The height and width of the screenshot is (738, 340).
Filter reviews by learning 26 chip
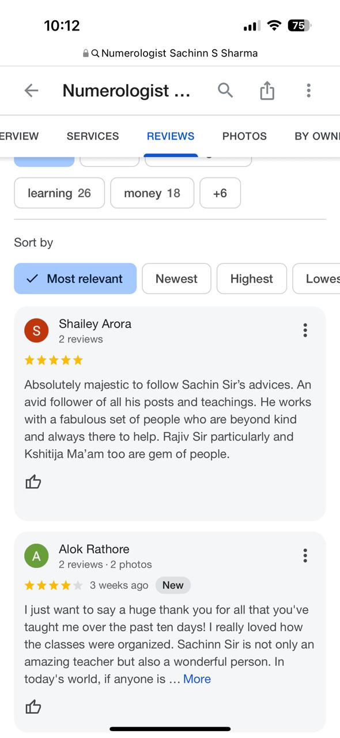click(x=59, y=193)
